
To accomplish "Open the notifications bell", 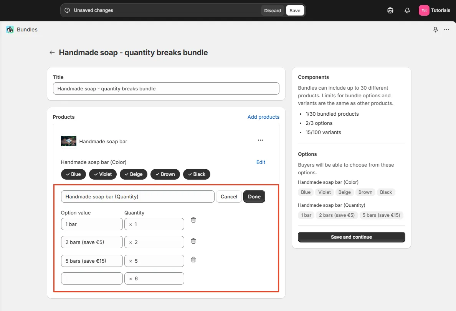I will 407,10.
